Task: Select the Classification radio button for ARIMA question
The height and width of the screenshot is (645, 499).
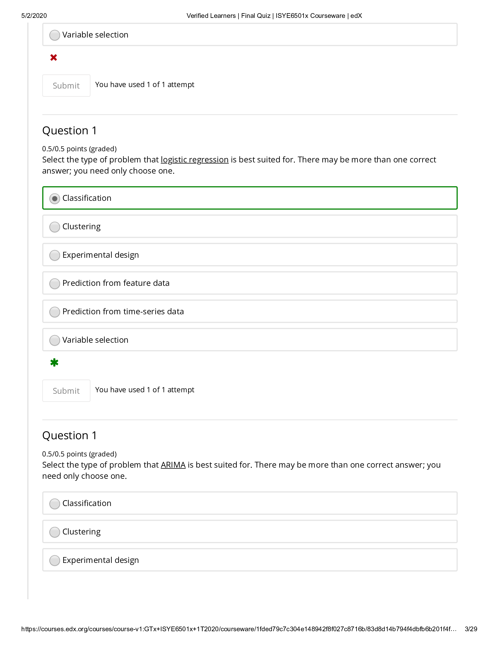Action: click(x=55, y=504)
